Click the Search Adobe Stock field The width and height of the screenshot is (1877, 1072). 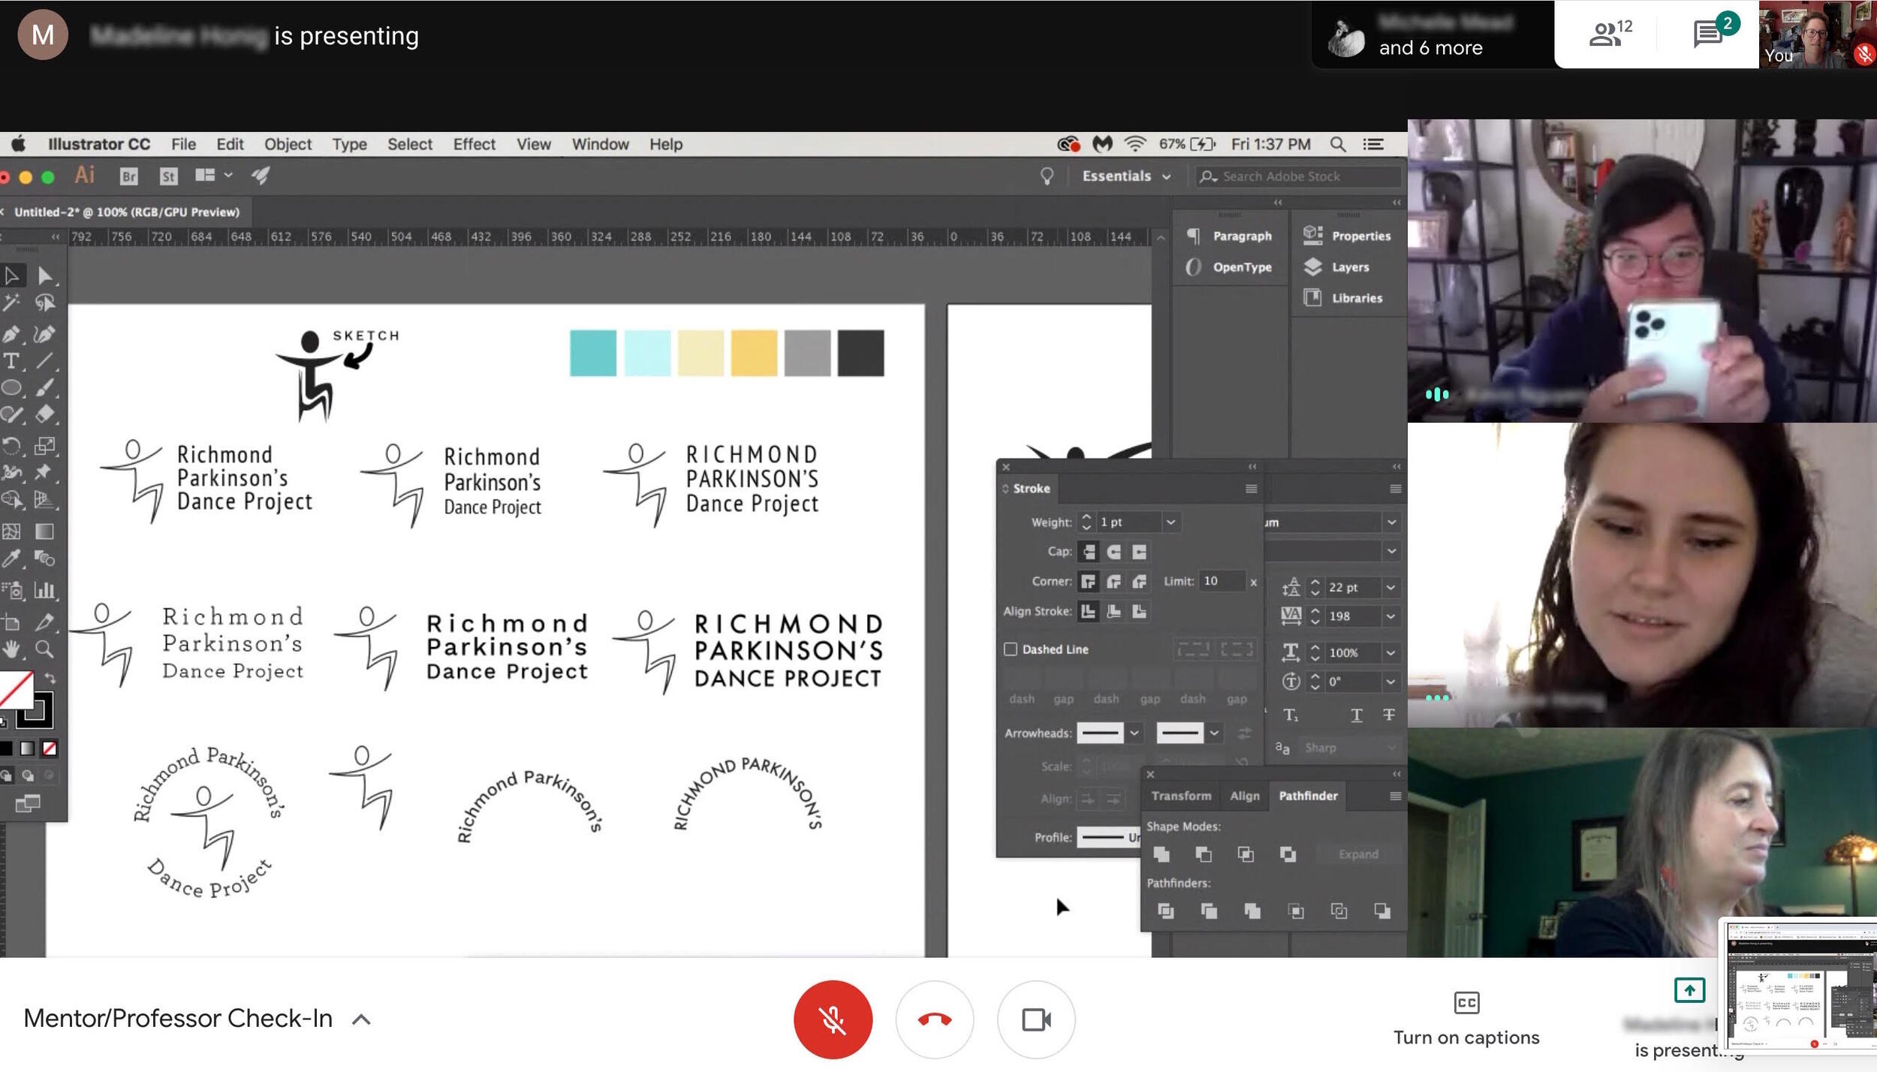tap(1299, 176)
